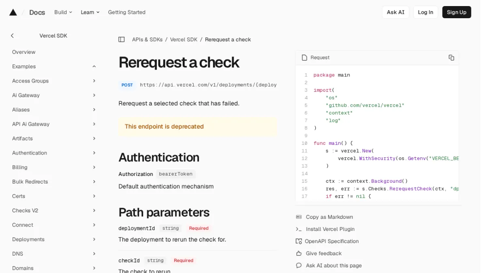This screenshot has height=273, width=486.
Task: Click the Path parameters heading
Action: point(164,212)
